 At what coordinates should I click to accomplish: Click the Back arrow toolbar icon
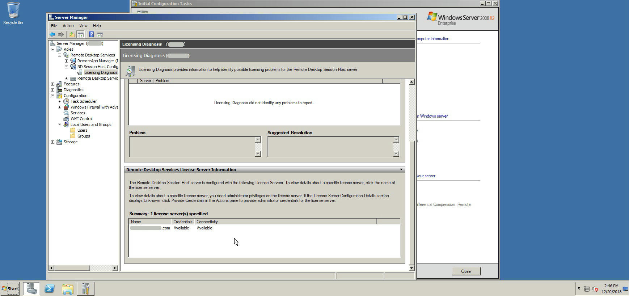click(x=52, y=35)
